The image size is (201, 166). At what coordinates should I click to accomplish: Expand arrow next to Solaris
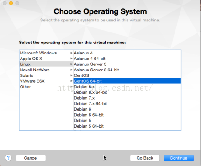71,75
